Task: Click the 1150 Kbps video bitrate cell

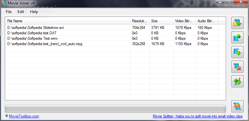Action: tap(183, 44)
